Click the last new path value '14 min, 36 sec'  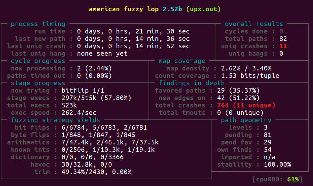click(x=162, y=39)
